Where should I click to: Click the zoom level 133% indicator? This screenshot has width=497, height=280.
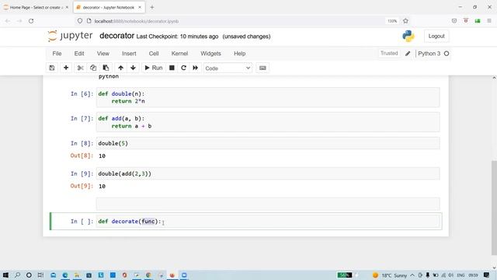392,21
